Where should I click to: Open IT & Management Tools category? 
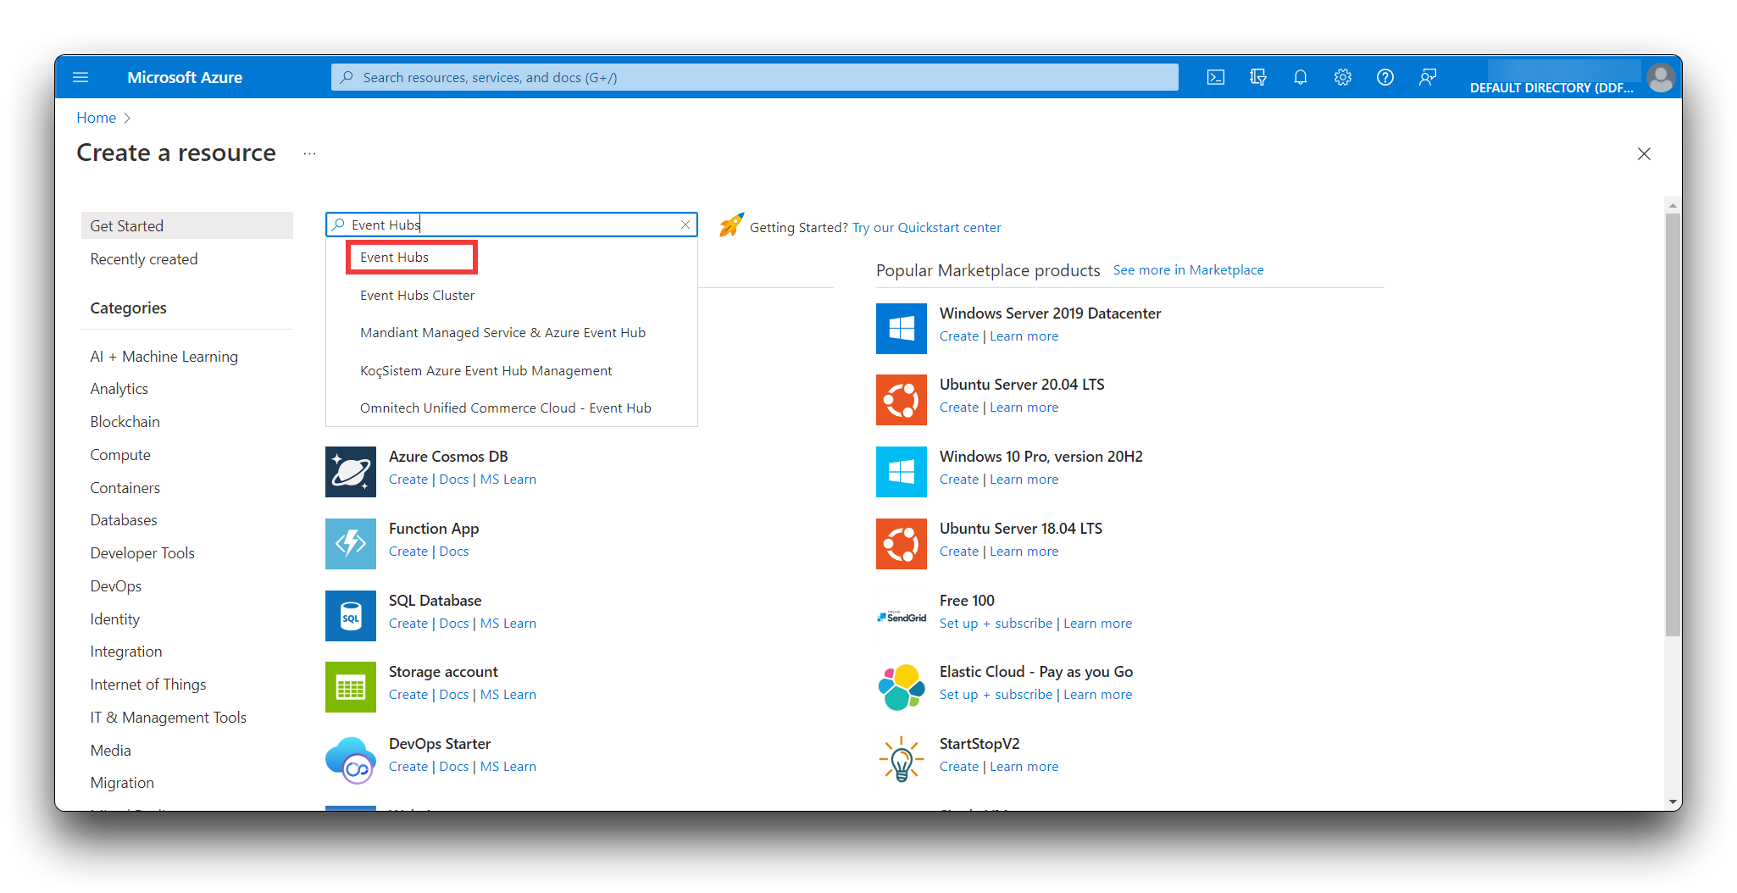(x=169, y=718)
